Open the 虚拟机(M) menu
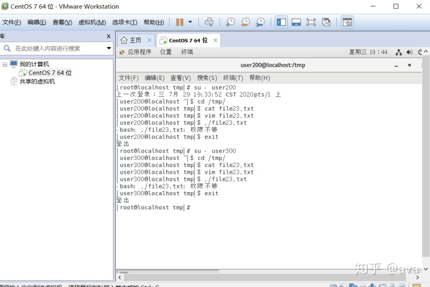This screenshot has width=430, height=287. coord(92,22)
